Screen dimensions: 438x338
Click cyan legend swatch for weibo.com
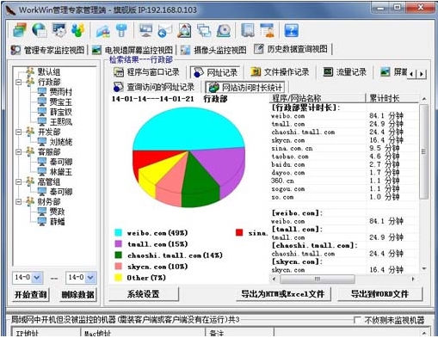(118, 232)
